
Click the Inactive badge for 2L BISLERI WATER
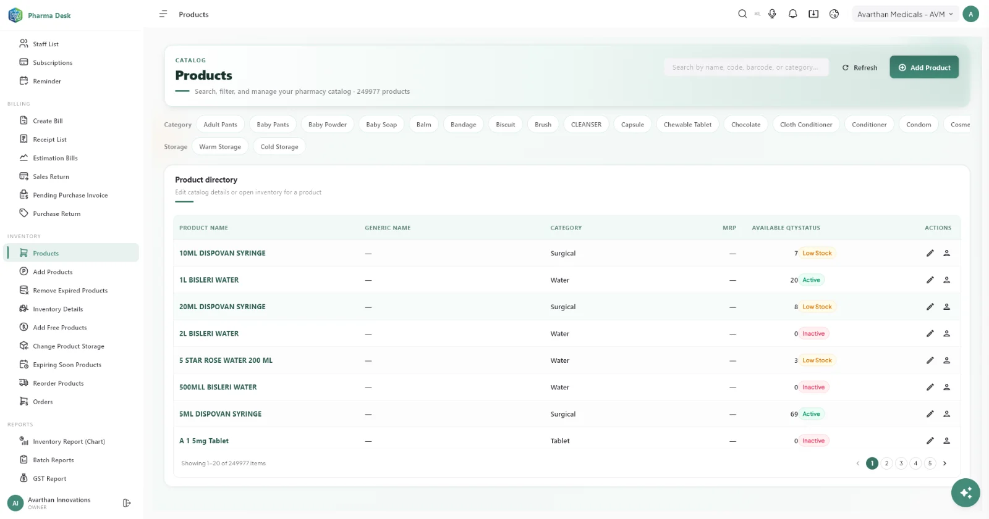pos(813,333)
